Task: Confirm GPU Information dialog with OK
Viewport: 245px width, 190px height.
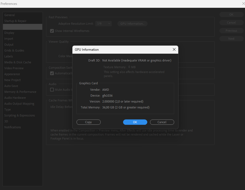Action: (x=135, y=122)
